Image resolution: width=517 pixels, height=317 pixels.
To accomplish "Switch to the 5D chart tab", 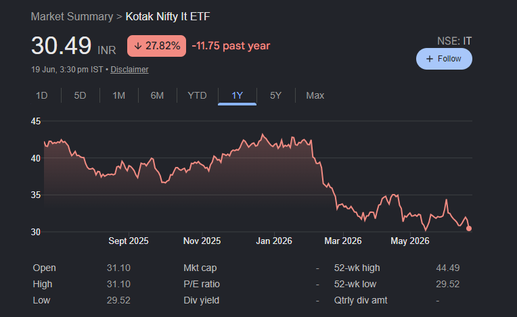I will [80, 95].
